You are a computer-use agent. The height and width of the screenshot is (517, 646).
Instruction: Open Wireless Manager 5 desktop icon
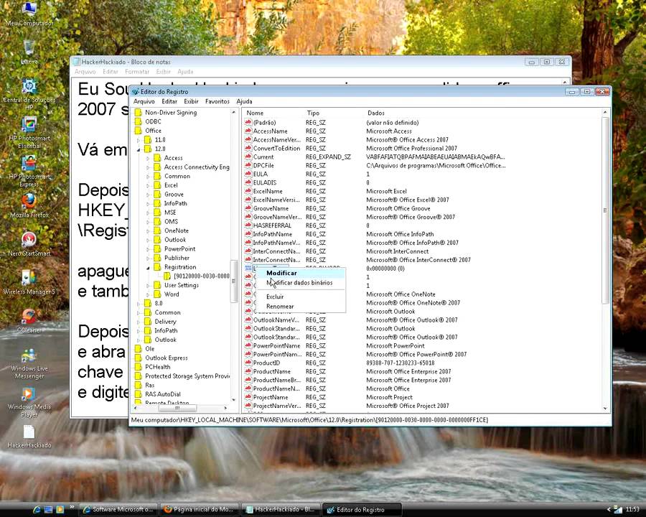(29, 282)
